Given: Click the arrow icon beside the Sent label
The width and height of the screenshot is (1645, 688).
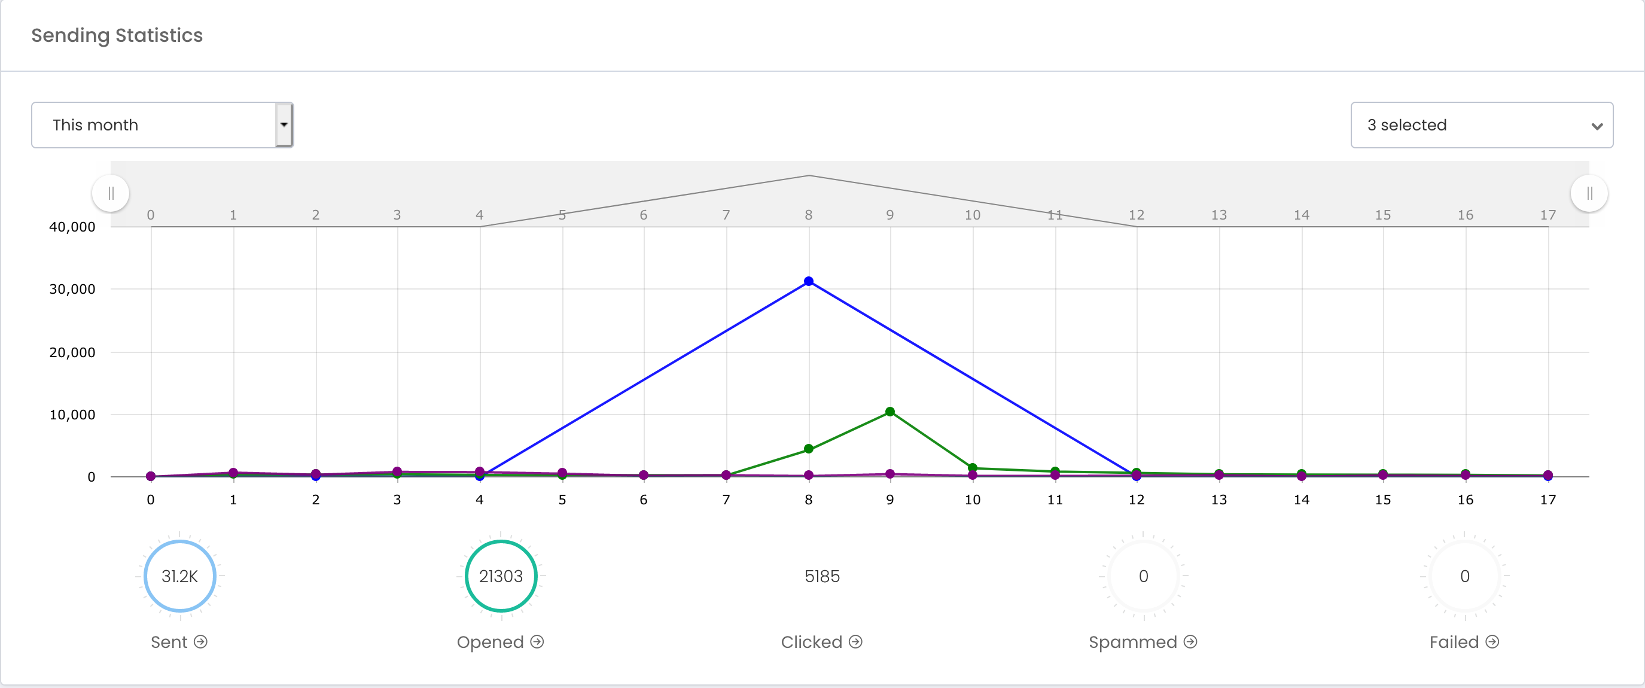Looking at the screenshot, I should click(200, 642).
